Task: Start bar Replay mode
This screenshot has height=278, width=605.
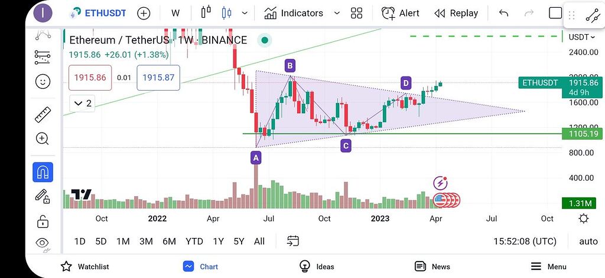Action: tap(456, 13)
